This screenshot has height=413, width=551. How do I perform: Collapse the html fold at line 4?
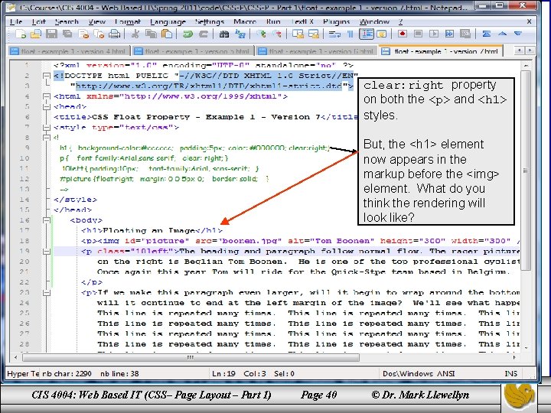coord(47,96)
